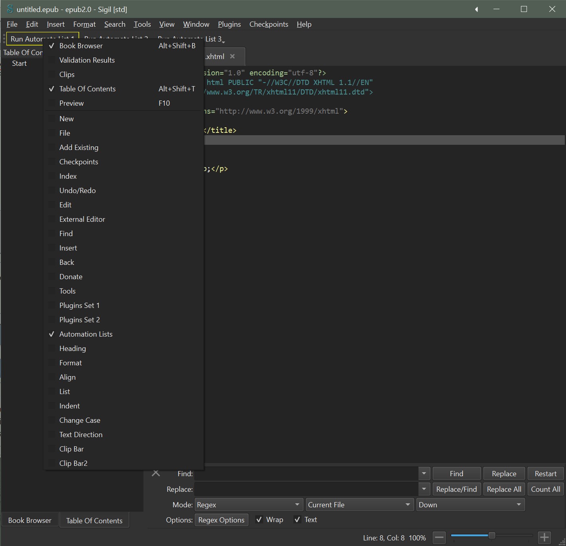Click the zoom out minus button

(439, 538)
